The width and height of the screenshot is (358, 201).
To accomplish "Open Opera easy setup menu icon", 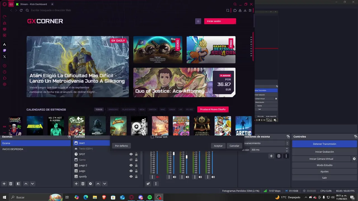I will (250, 10).
